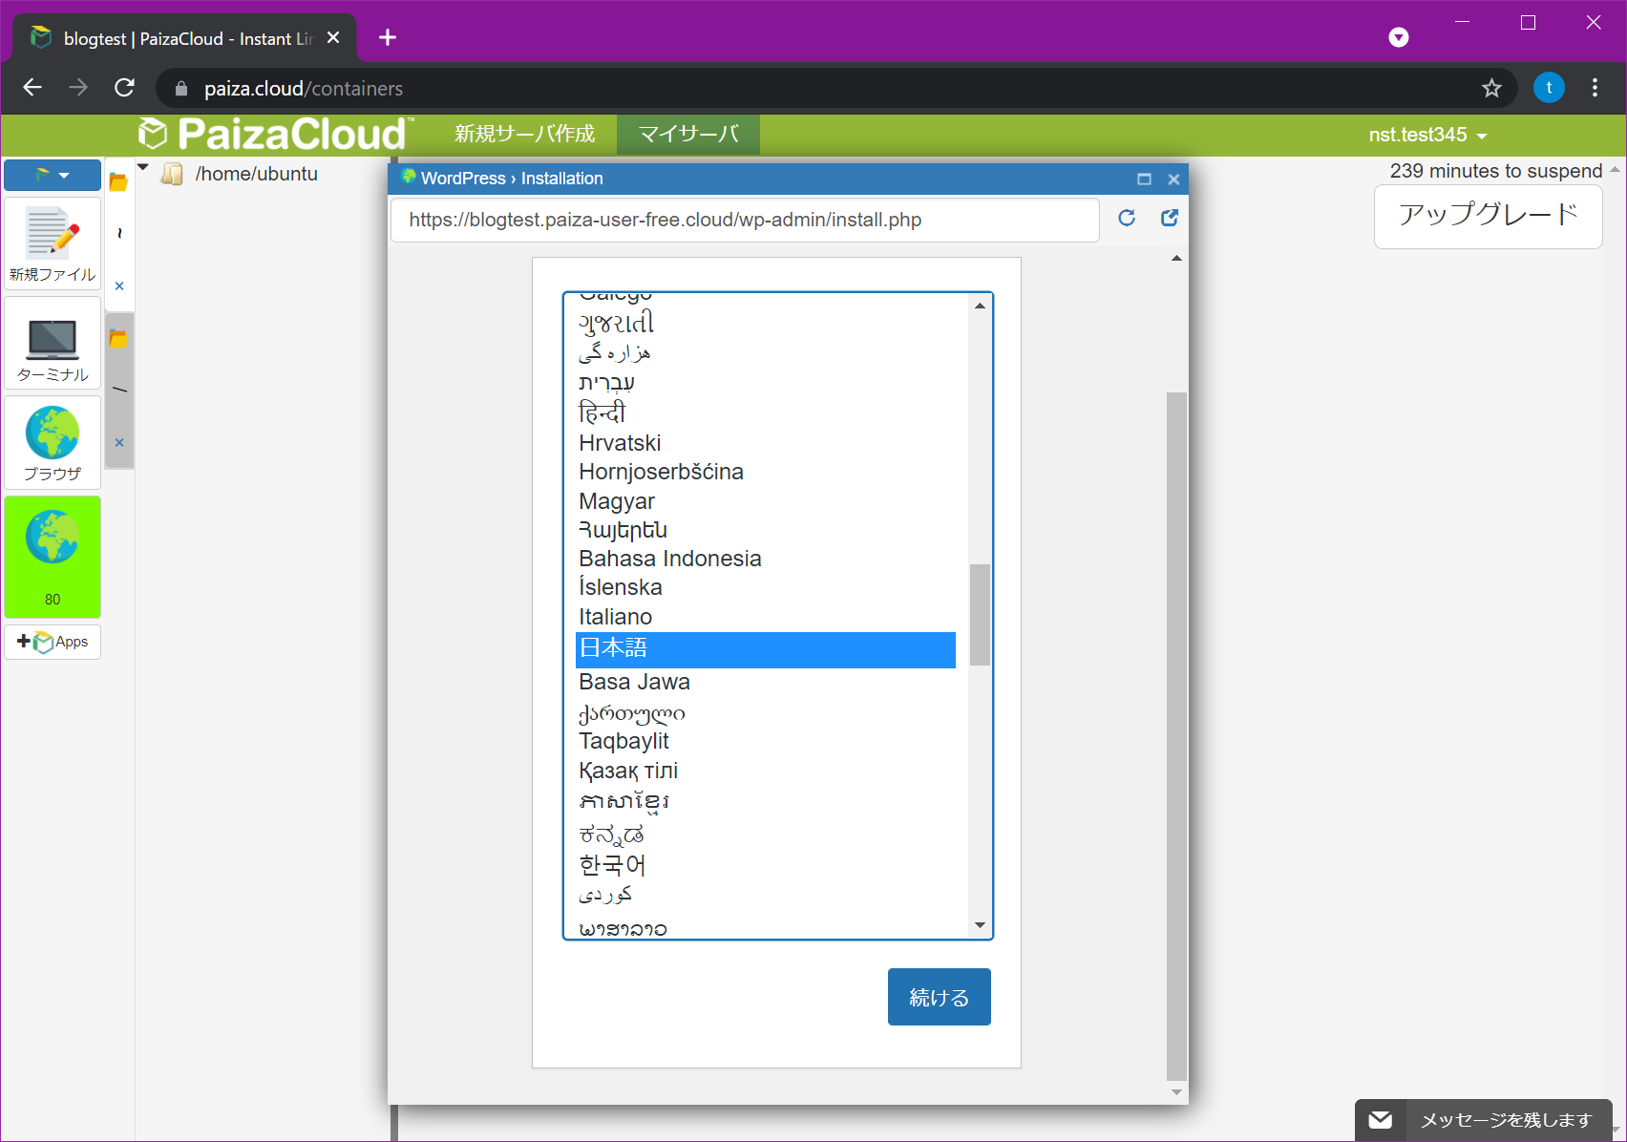Bookmark this page with star icon

tap(1491, 88)
